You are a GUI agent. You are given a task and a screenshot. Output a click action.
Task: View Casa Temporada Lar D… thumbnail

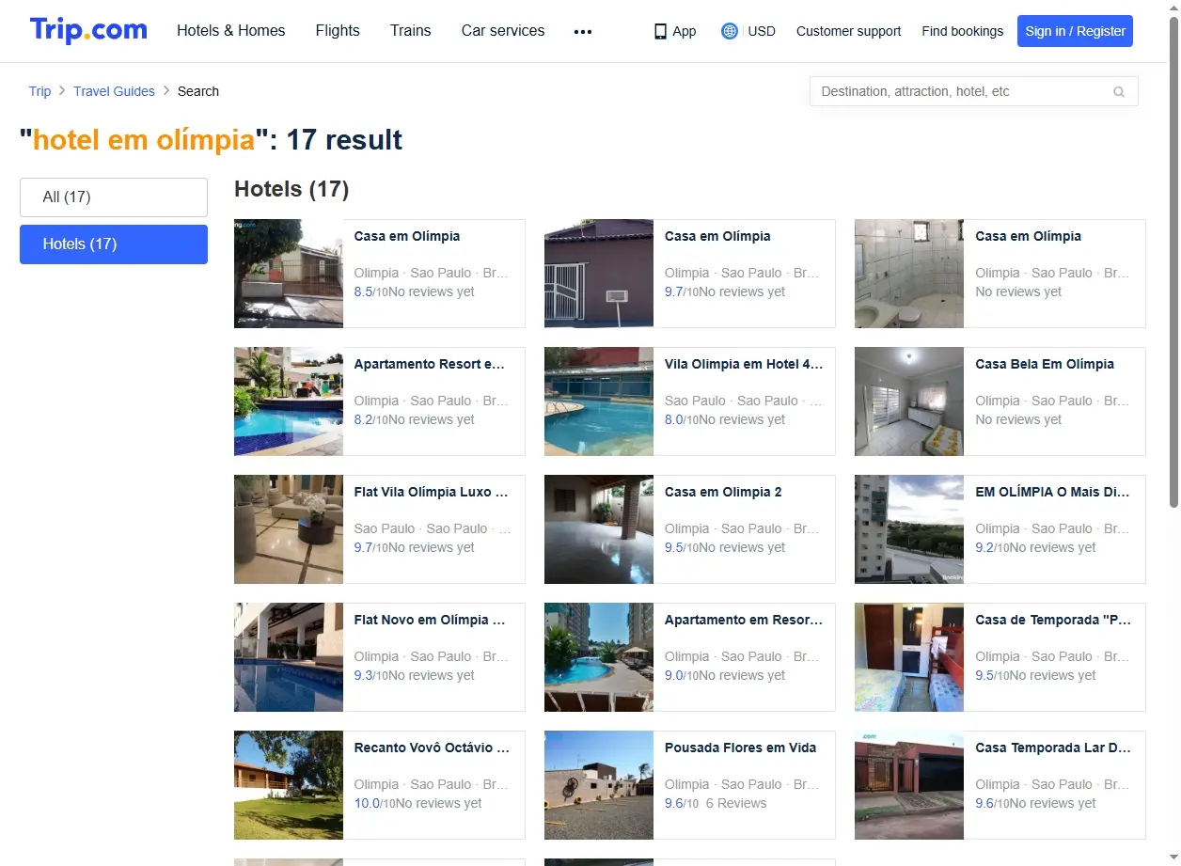pos(909,785)
